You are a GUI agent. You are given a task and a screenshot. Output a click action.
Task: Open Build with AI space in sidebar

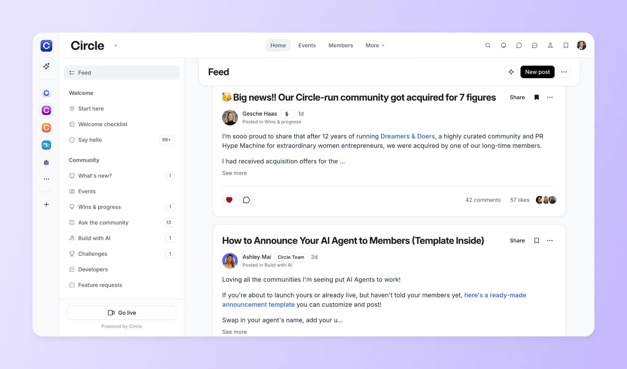pos(122,238)
